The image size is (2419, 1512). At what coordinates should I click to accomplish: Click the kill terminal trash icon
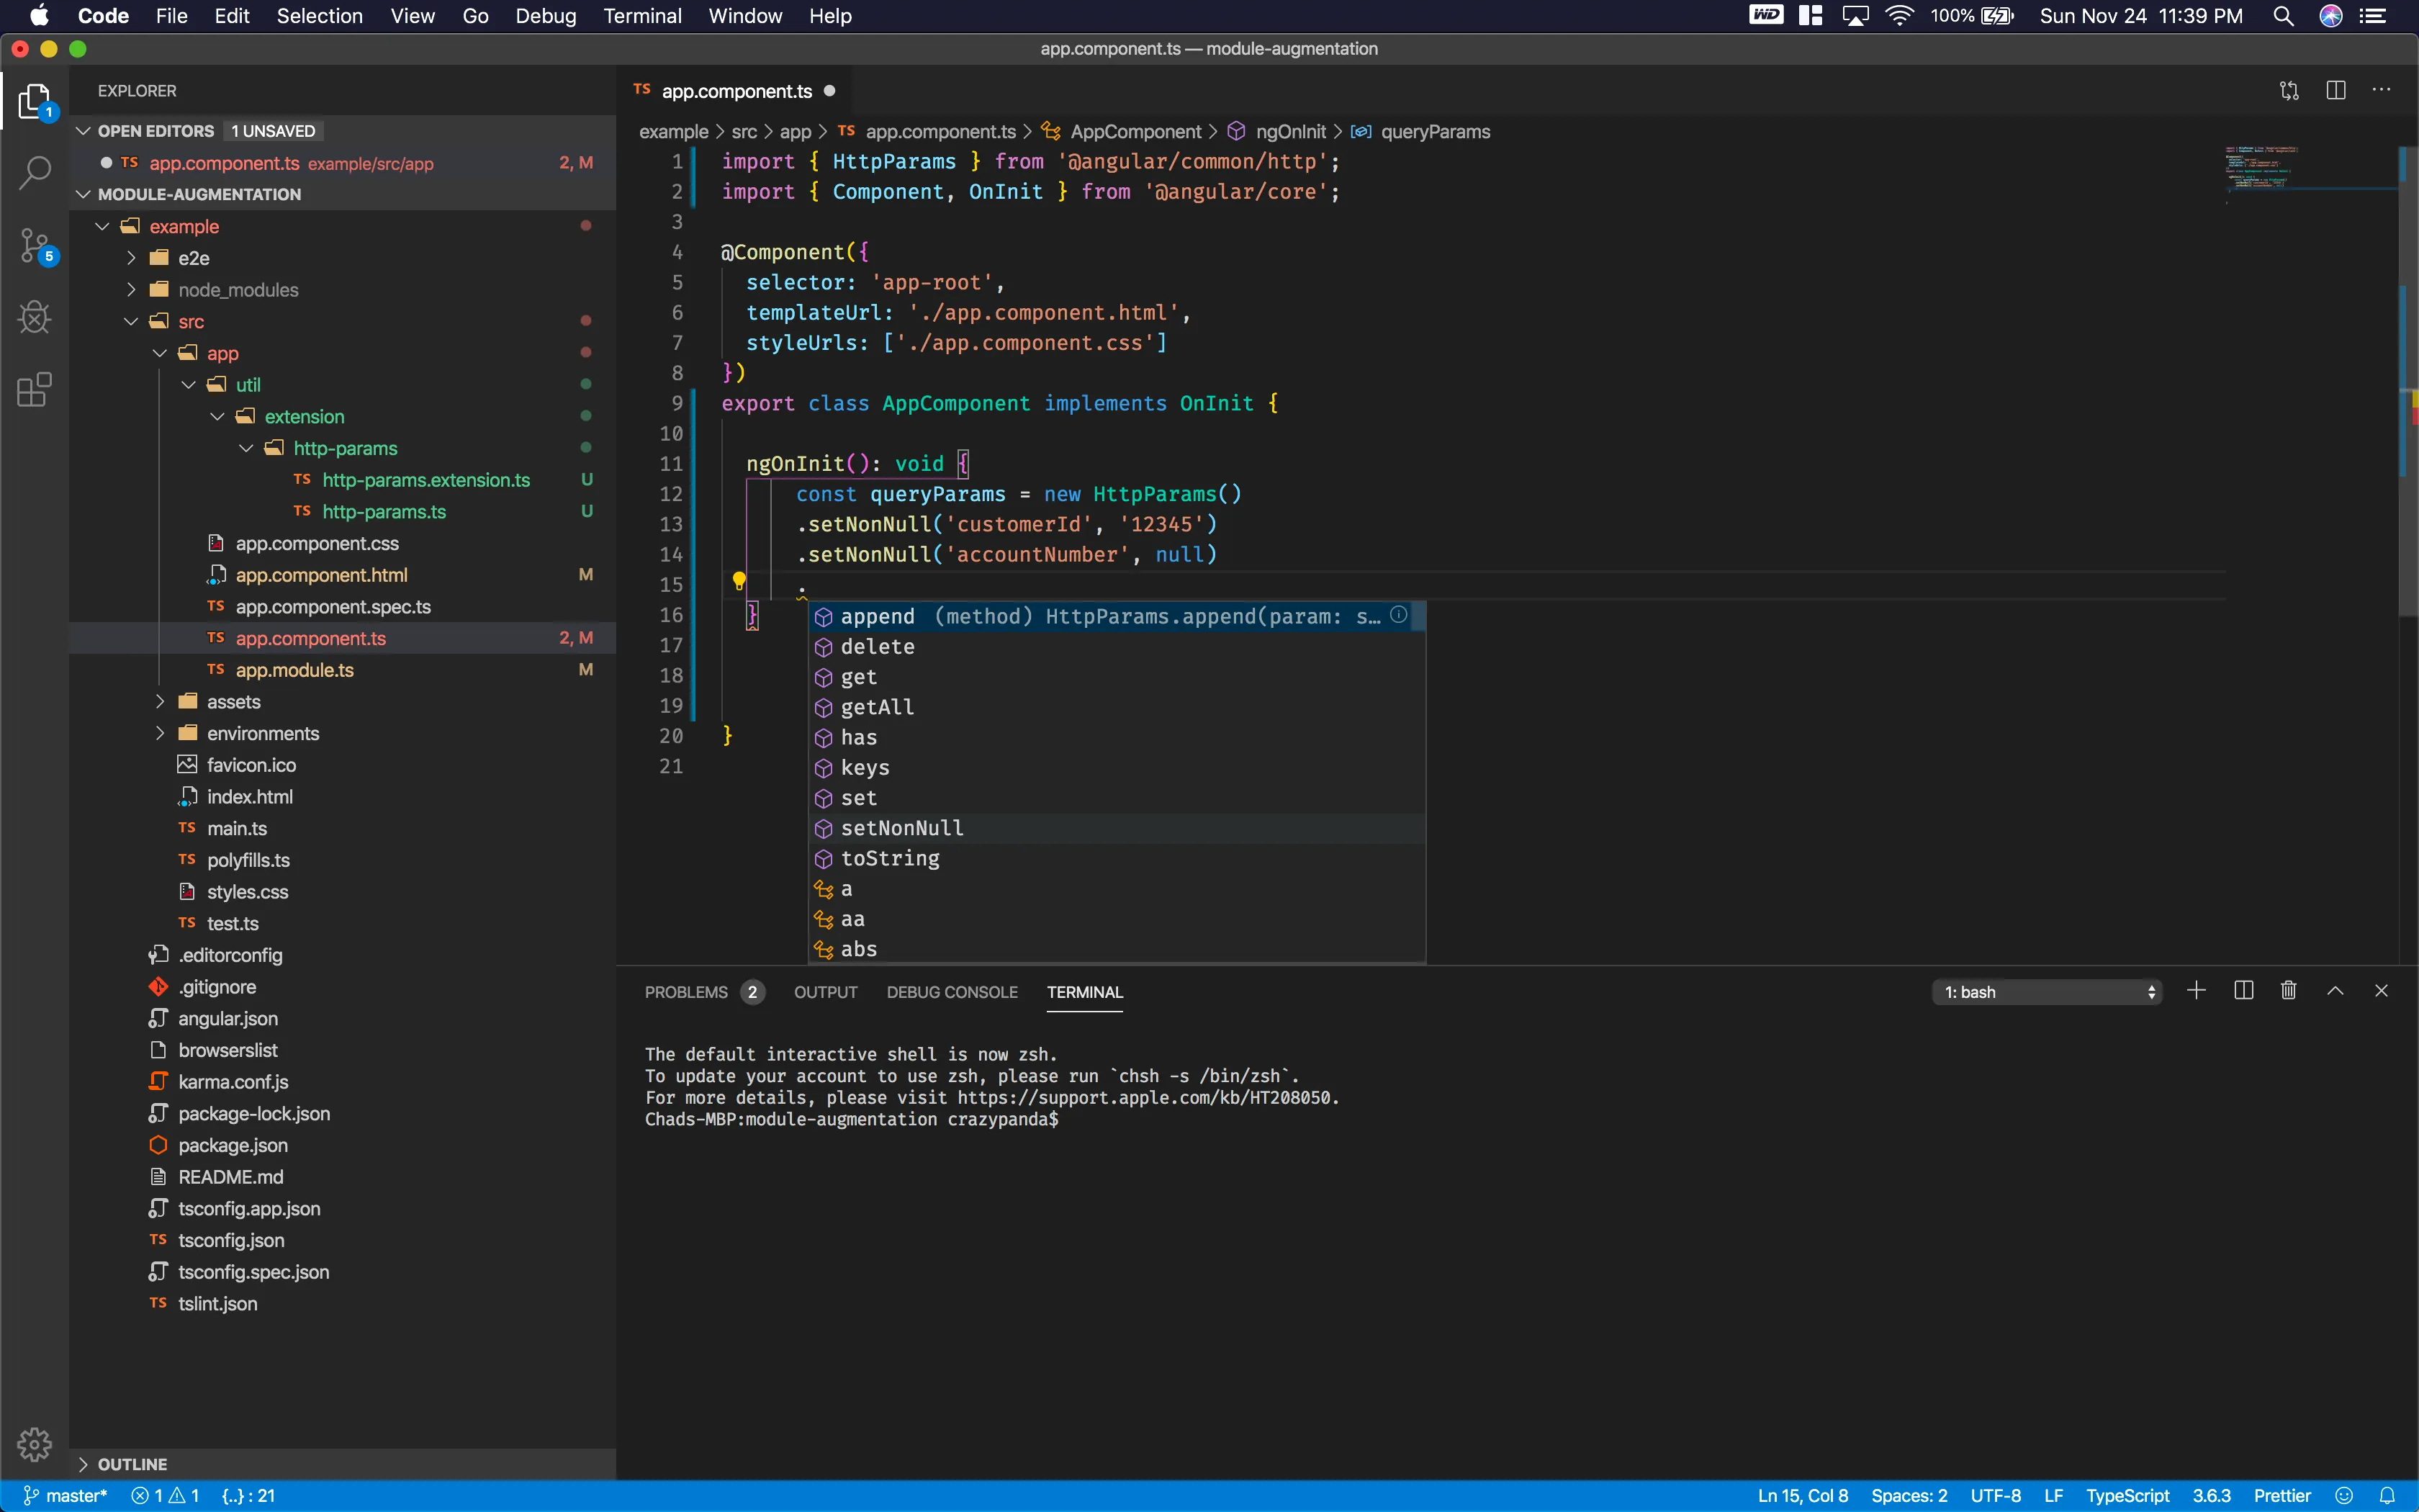point(2288,991)
